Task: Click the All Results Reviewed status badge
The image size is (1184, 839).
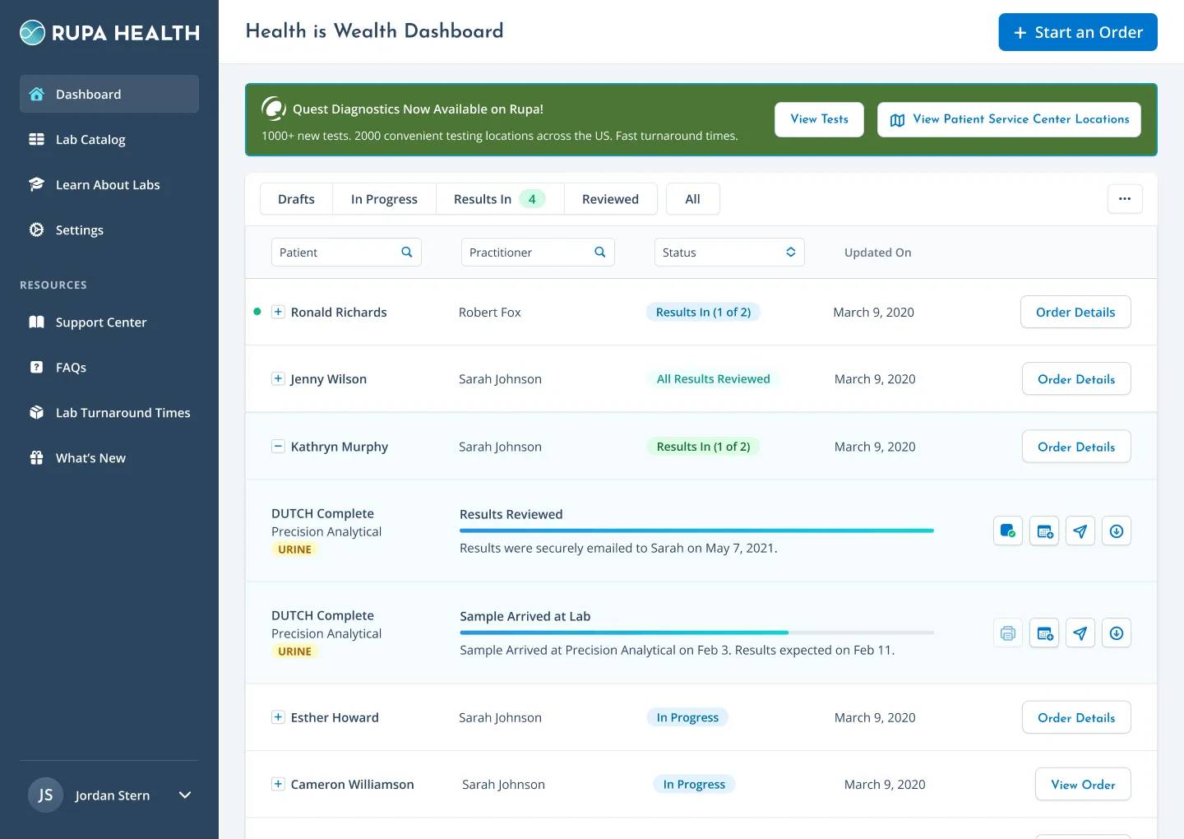Action: [x=713, y=378]
